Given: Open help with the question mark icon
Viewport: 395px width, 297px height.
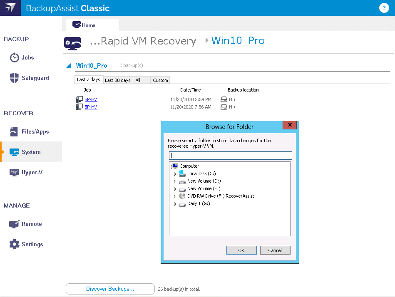Looking at the screenshot, I should pyautogui.click(x=384, y=8).
